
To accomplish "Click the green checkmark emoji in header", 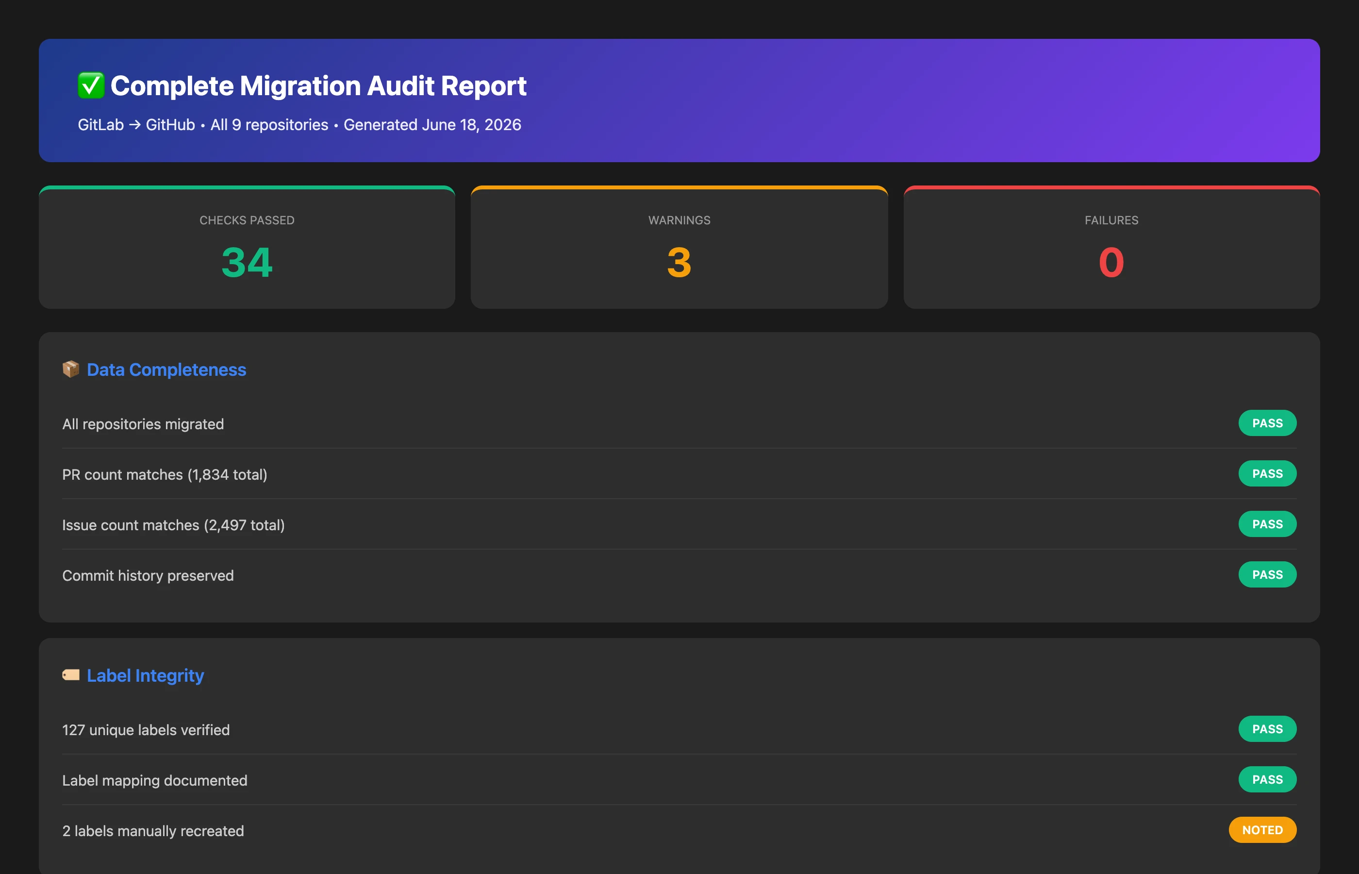I will point(91,85).
